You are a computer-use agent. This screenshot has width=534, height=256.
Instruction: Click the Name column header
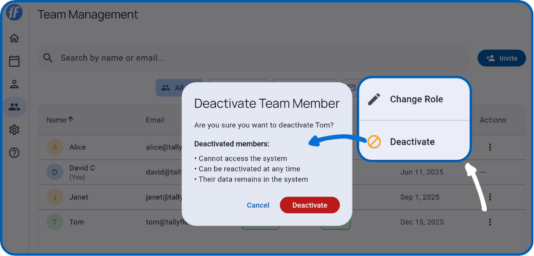[x=56, y=120]
